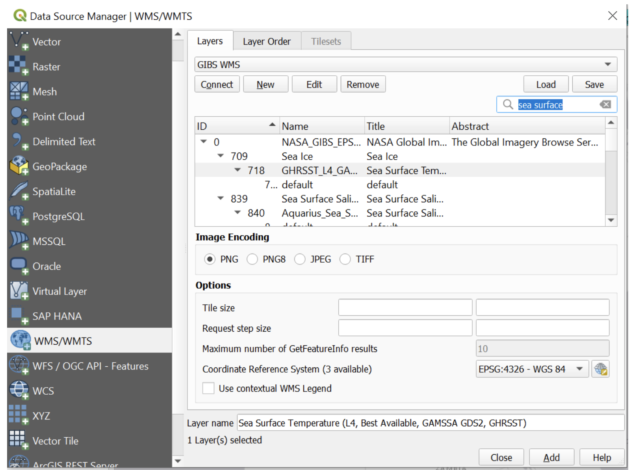Open the CRS selector globe button
The image size is (631, 470).
click(600, 369)
